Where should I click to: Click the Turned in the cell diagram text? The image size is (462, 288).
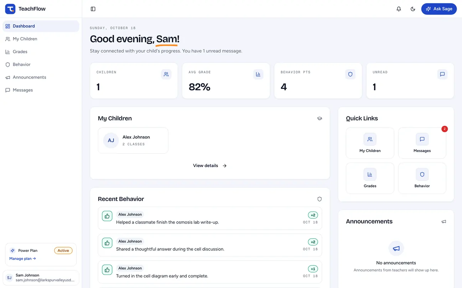coord(162,276)
